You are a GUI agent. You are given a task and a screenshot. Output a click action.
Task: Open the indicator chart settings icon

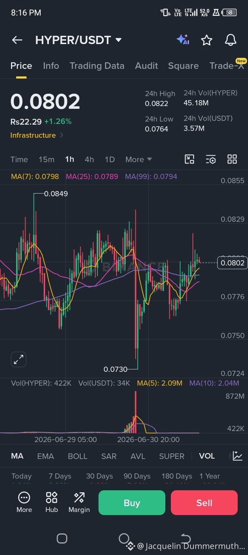click(x=238, y=456)
